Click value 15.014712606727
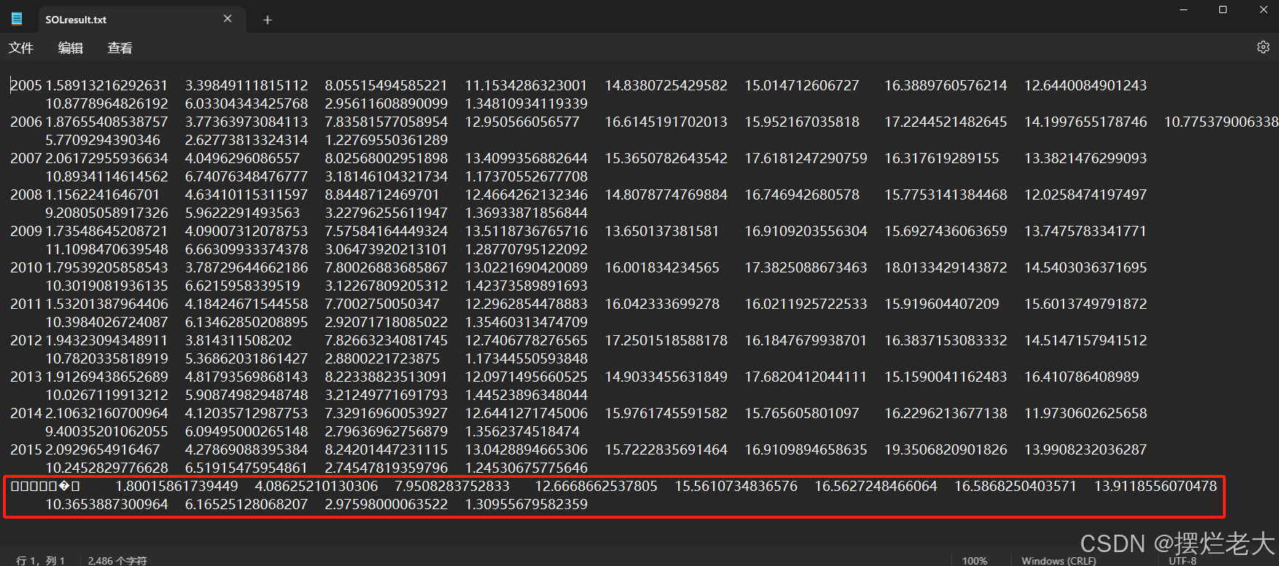1279x566 pixels. coord(802,85)
